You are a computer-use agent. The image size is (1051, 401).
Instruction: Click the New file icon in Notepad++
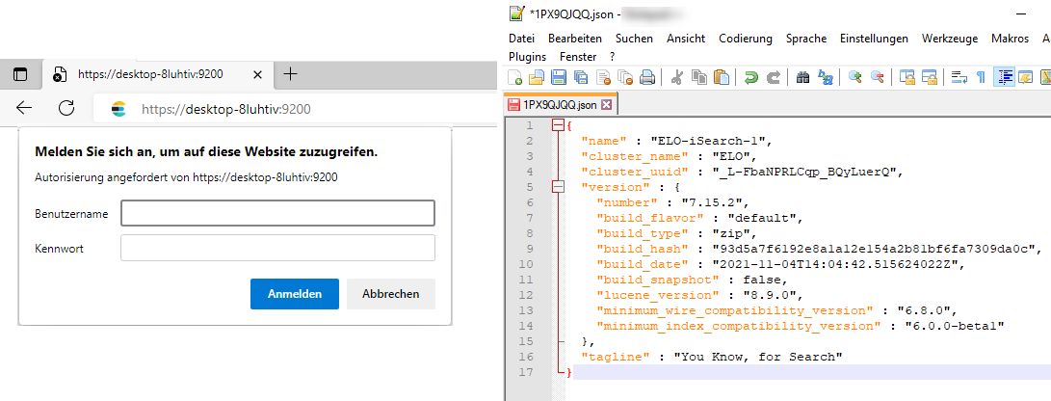515,78
